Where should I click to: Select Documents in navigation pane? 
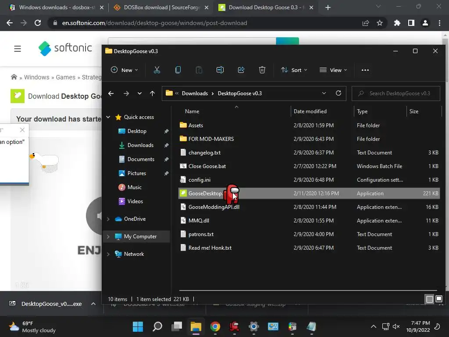point(141,159)
